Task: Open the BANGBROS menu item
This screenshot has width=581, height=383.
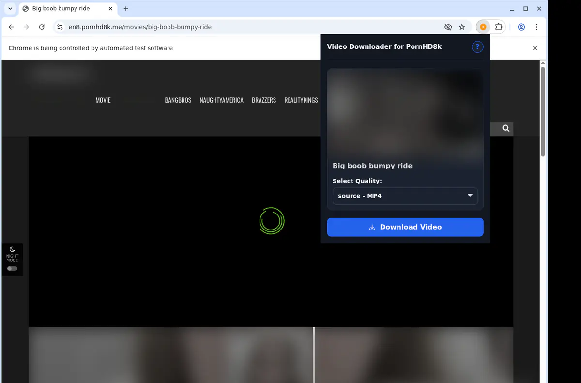Action: point(178,100)
